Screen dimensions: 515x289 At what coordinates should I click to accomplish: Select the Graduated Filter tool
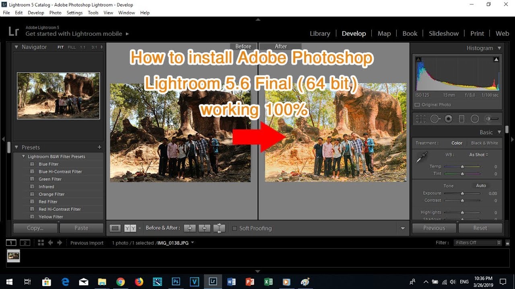point(461,119)
